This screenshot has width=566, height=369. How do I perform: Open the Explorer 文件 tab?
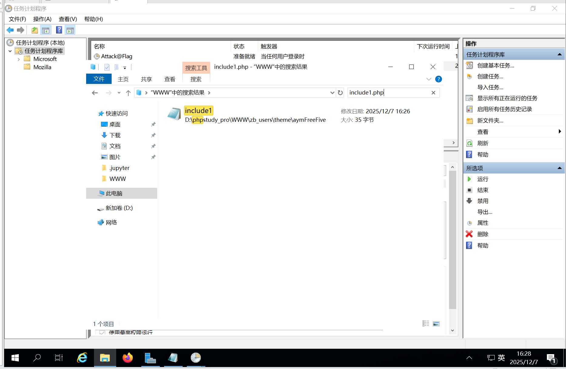tap(99, 79)
